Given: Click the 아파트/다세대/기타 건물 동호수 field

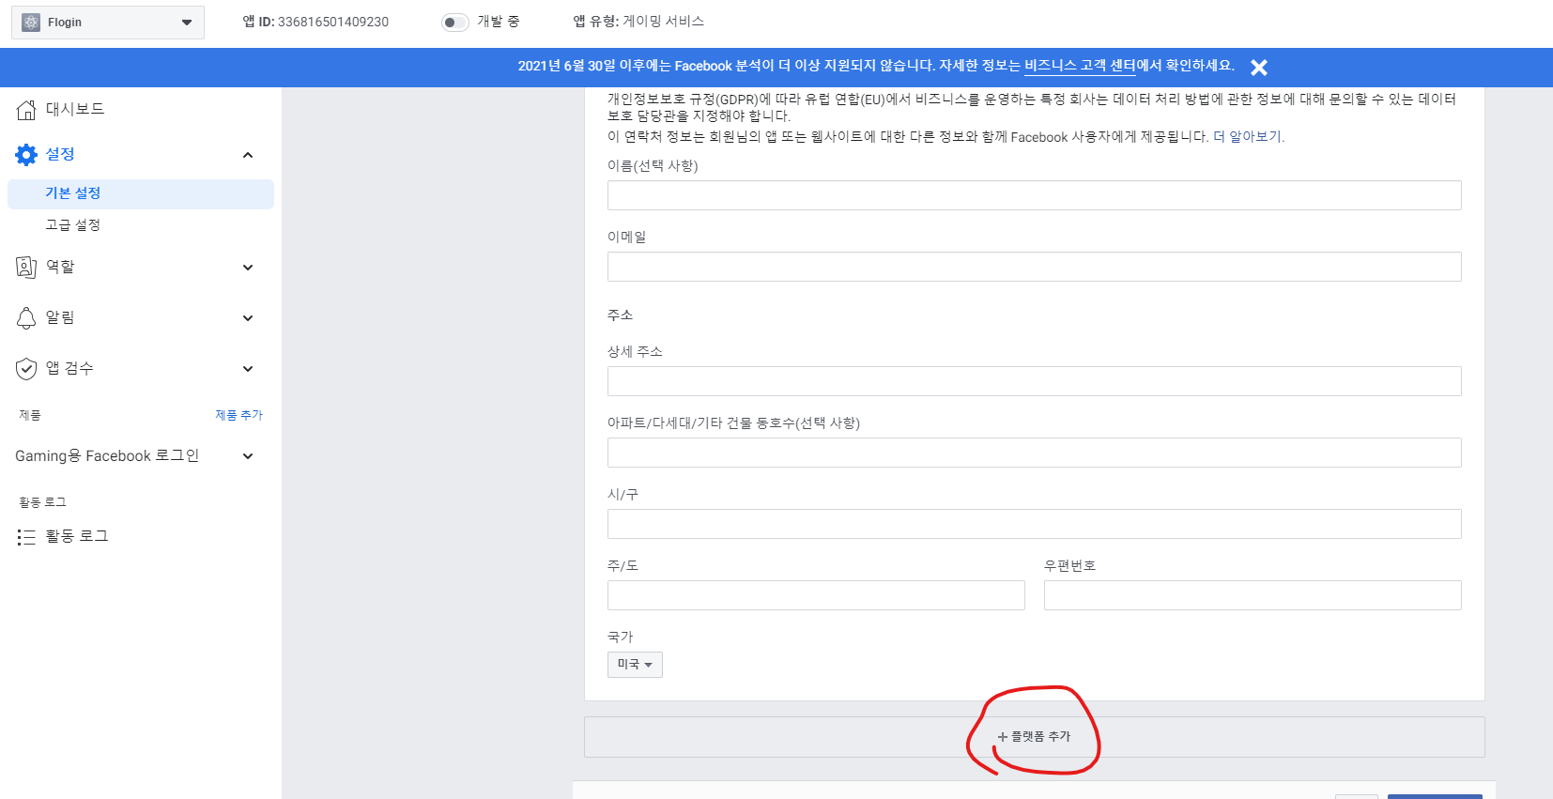Looking at the screenshot, I should 1034,453.
